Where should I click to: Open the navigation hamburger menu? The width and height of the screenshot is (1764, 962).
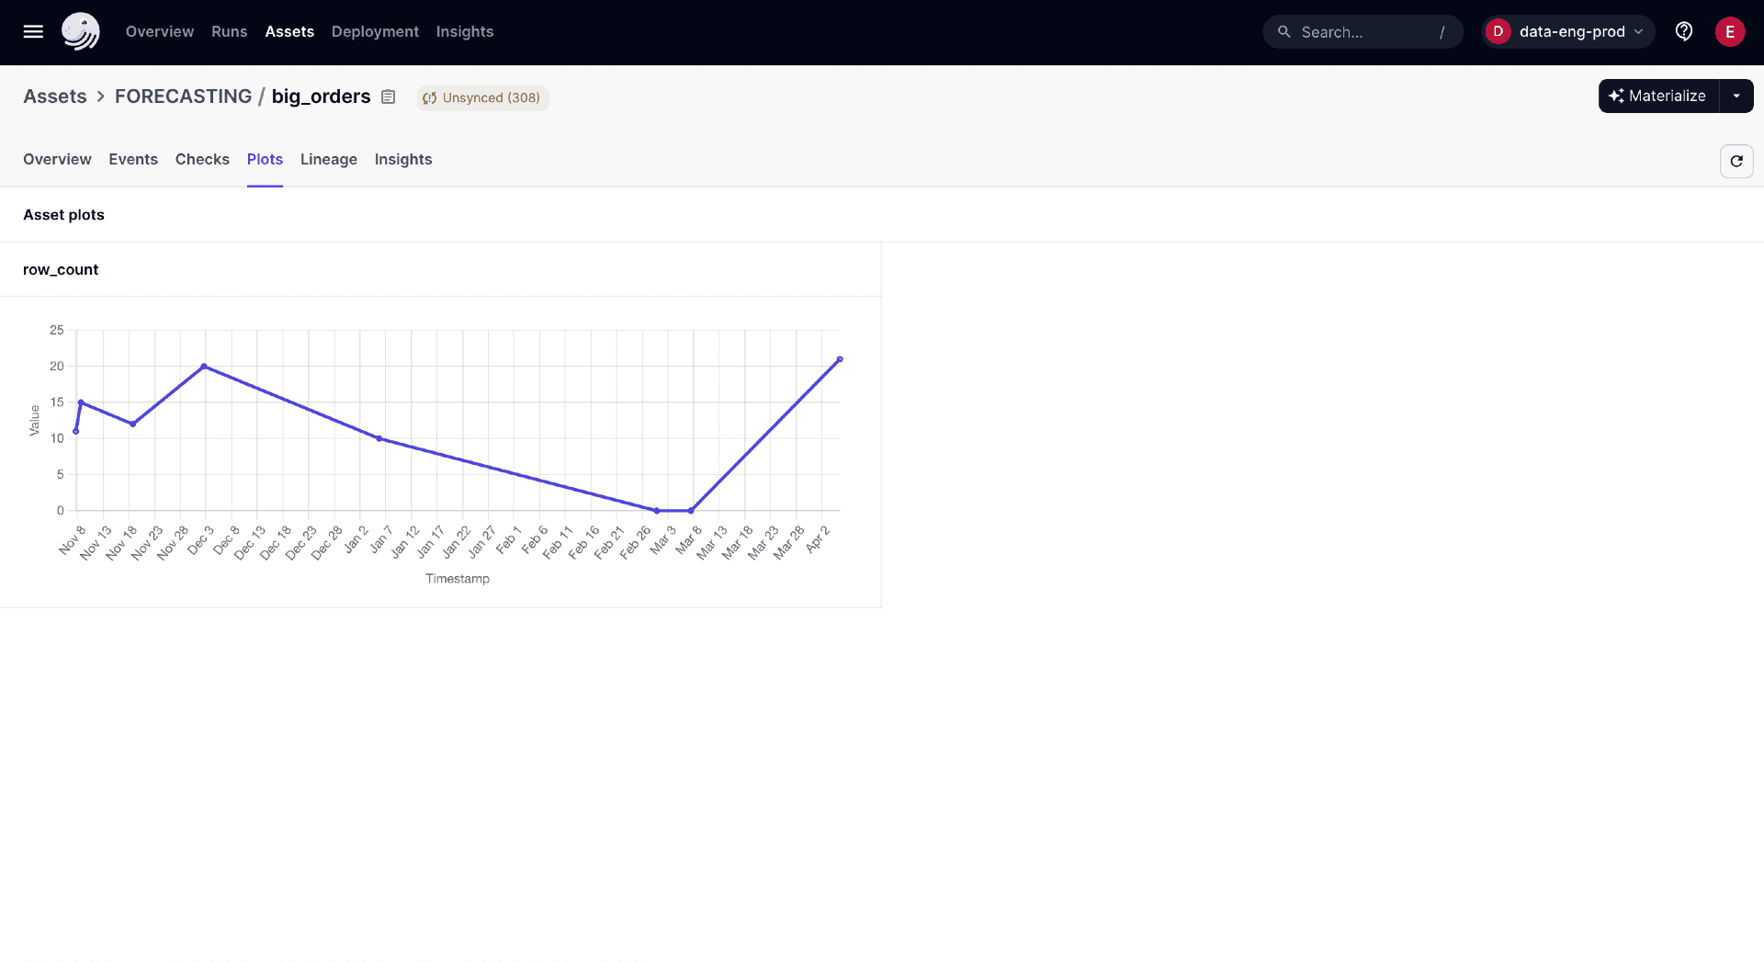point(33,31)
